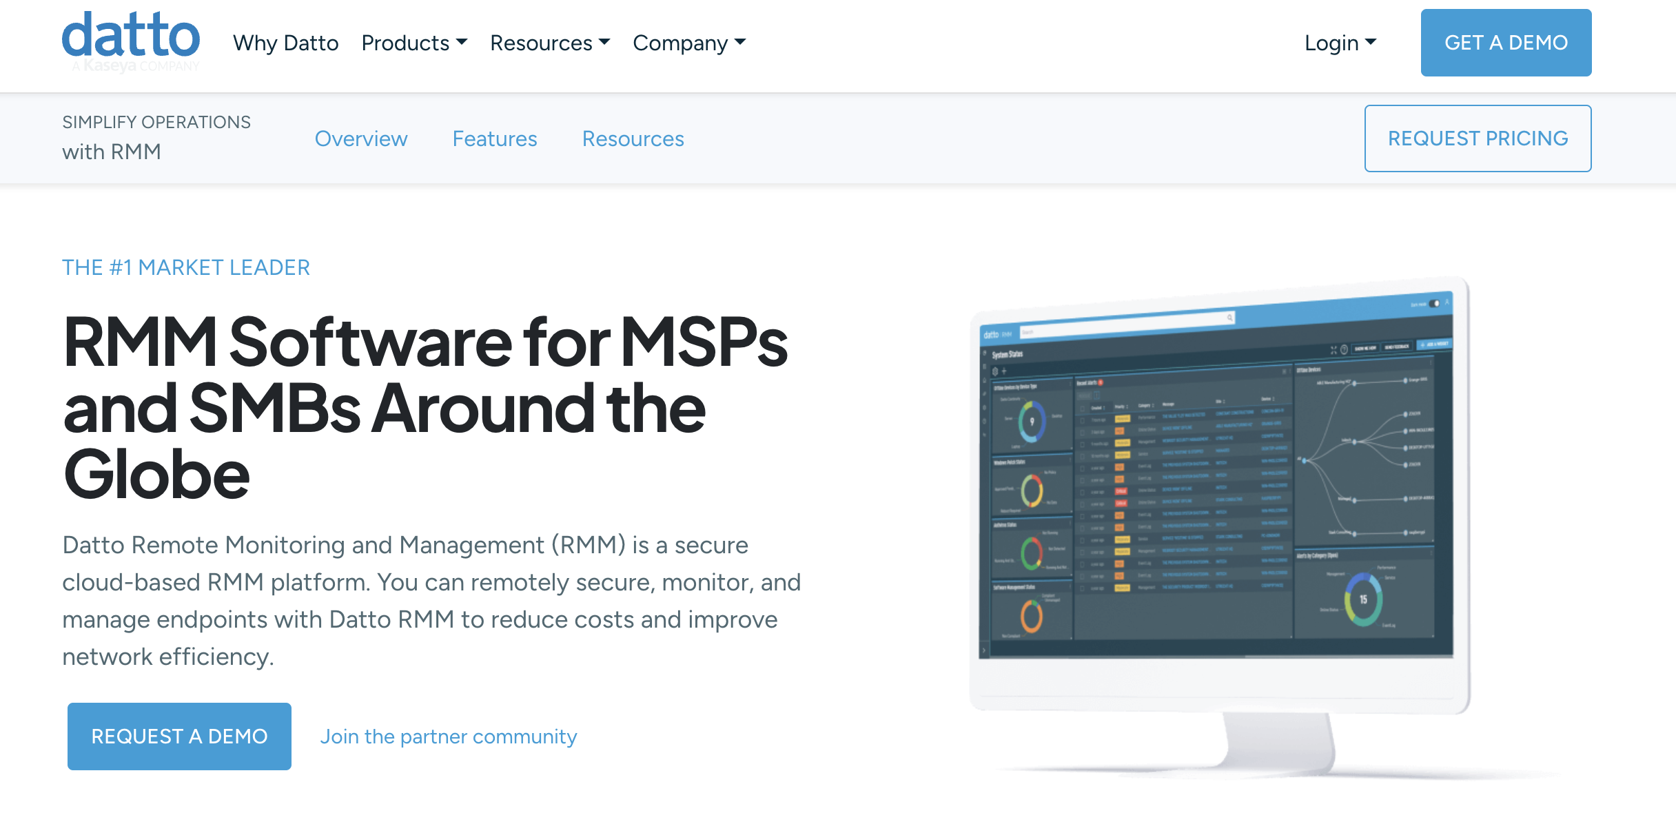Open the Login dropdown
The width and height of the screenshot is (1676, 824).
(1340, 43)
